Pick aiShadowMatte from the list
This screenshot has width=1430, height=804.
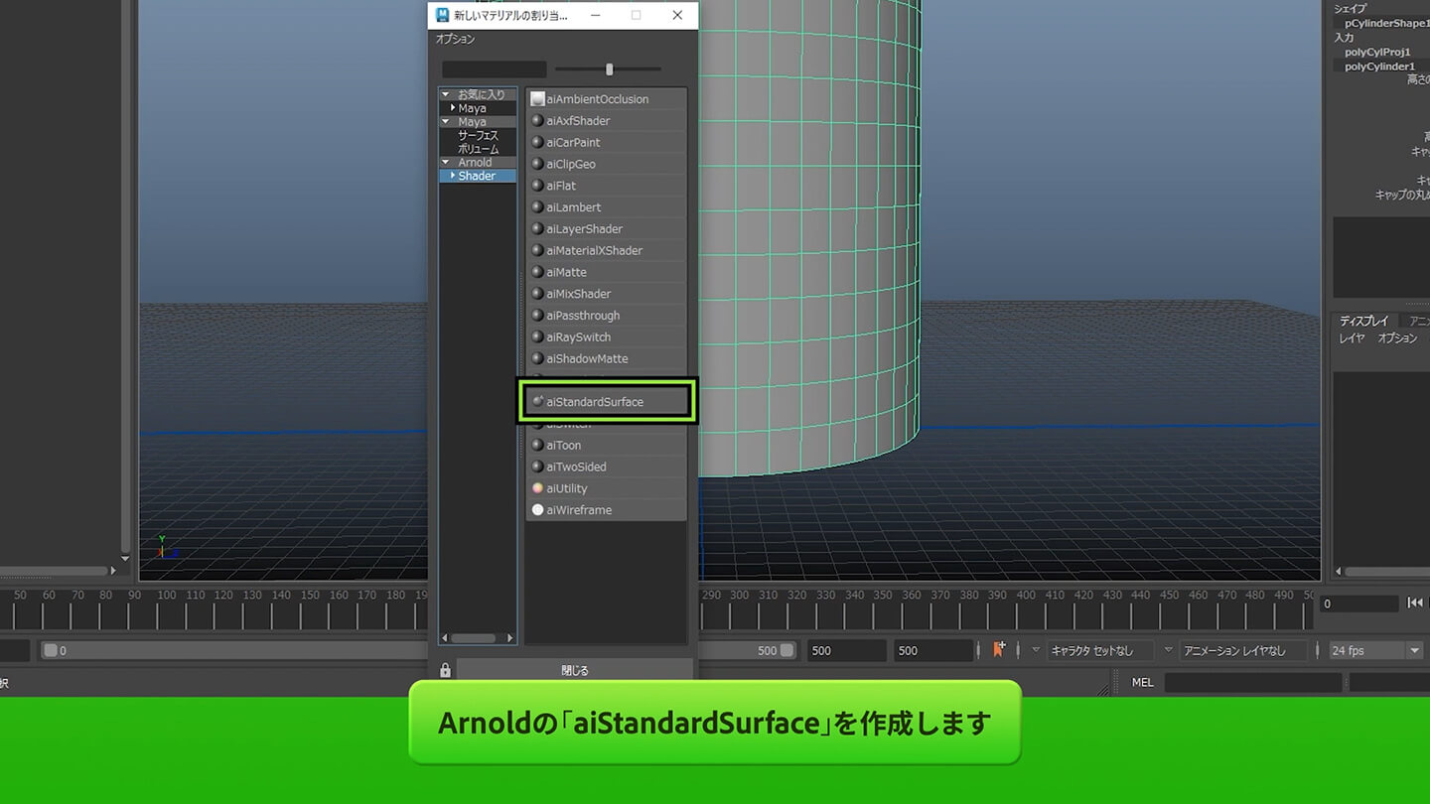pos(607,359)
